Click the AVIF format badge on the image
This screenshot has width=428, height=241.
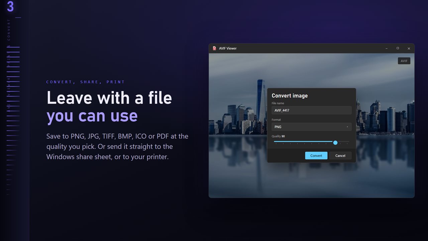(404, 61)
